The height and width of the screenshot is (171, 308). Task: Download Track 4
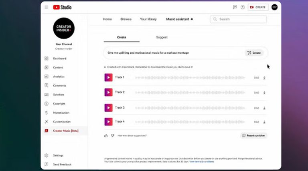coord(264,122)
